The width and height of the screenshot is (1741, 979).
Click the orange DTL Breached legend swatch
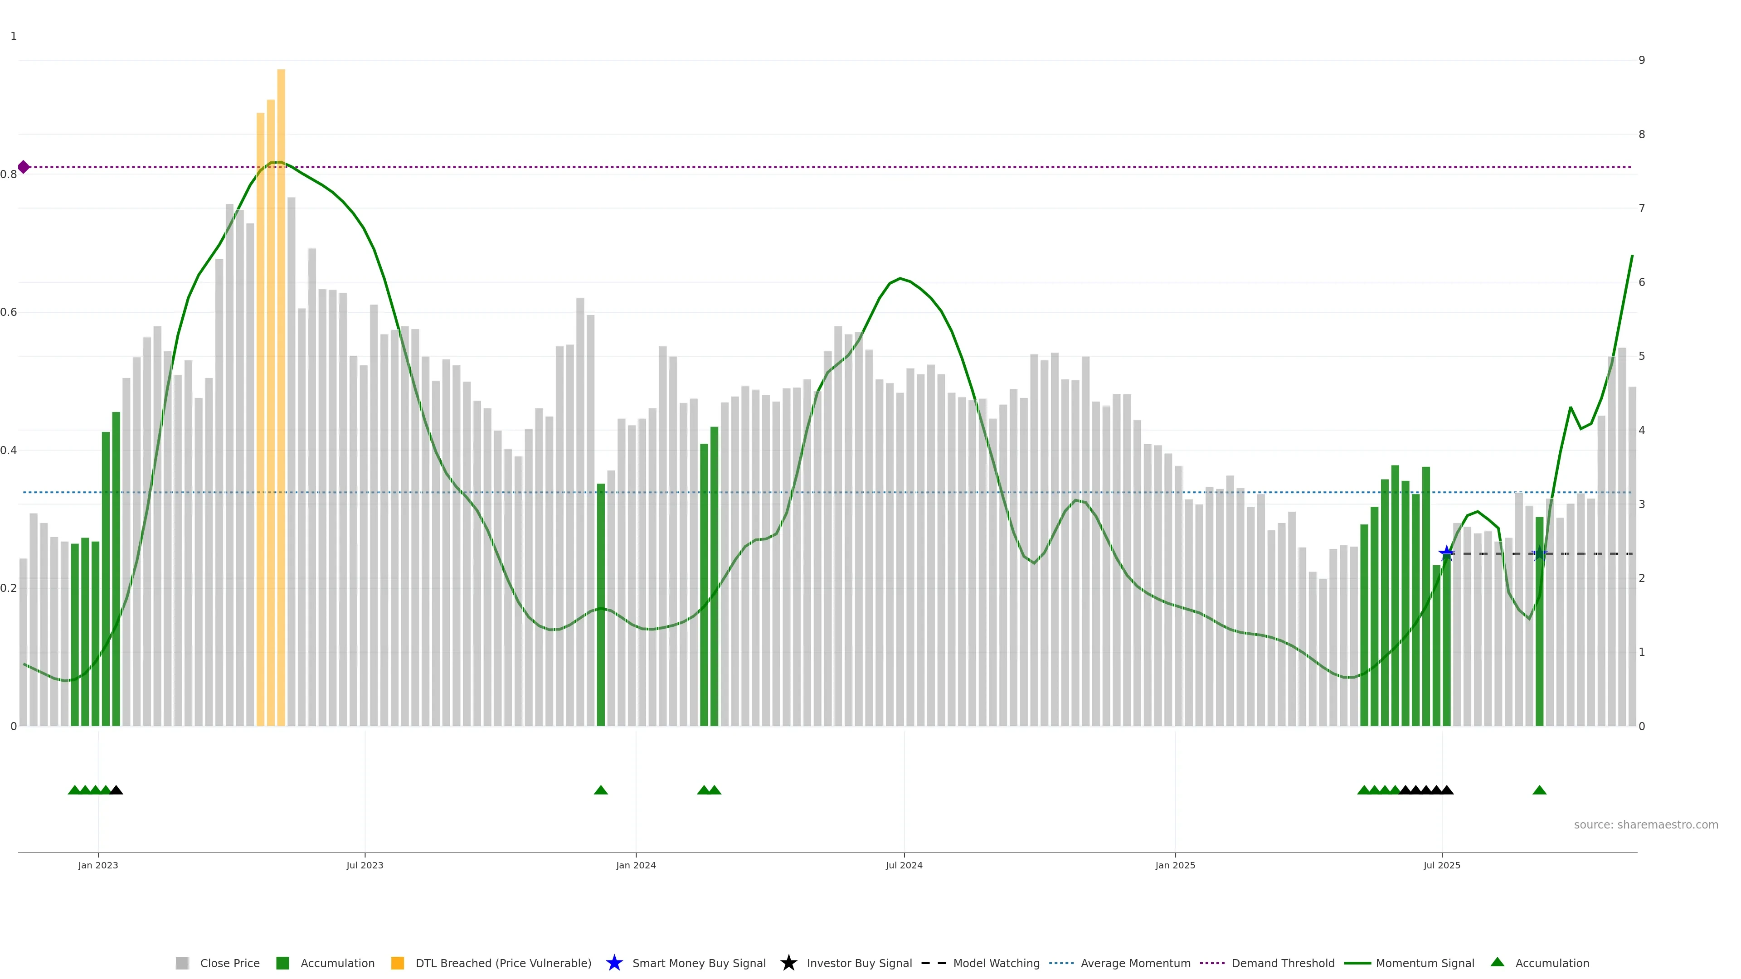click(398, 964)
